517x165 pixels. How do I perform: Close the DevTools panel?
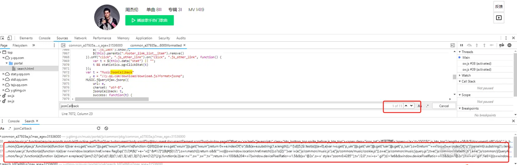click(514, 38)
